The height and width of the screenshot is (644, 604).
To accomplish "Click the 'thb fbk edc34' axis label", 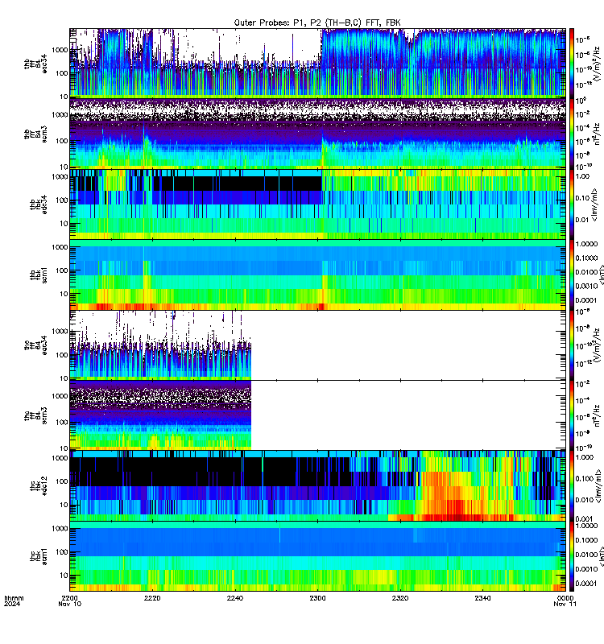I will tap(39, 204).
